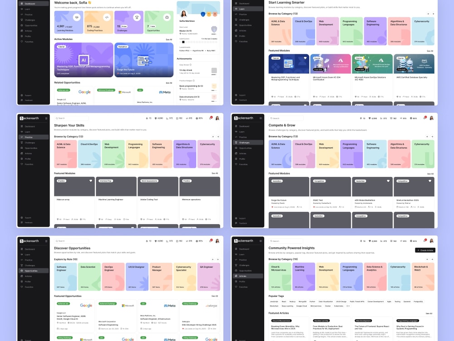Click next category arrow on Start Learning Smarter screen
This screenshot has width=454, height=341.
433,14
